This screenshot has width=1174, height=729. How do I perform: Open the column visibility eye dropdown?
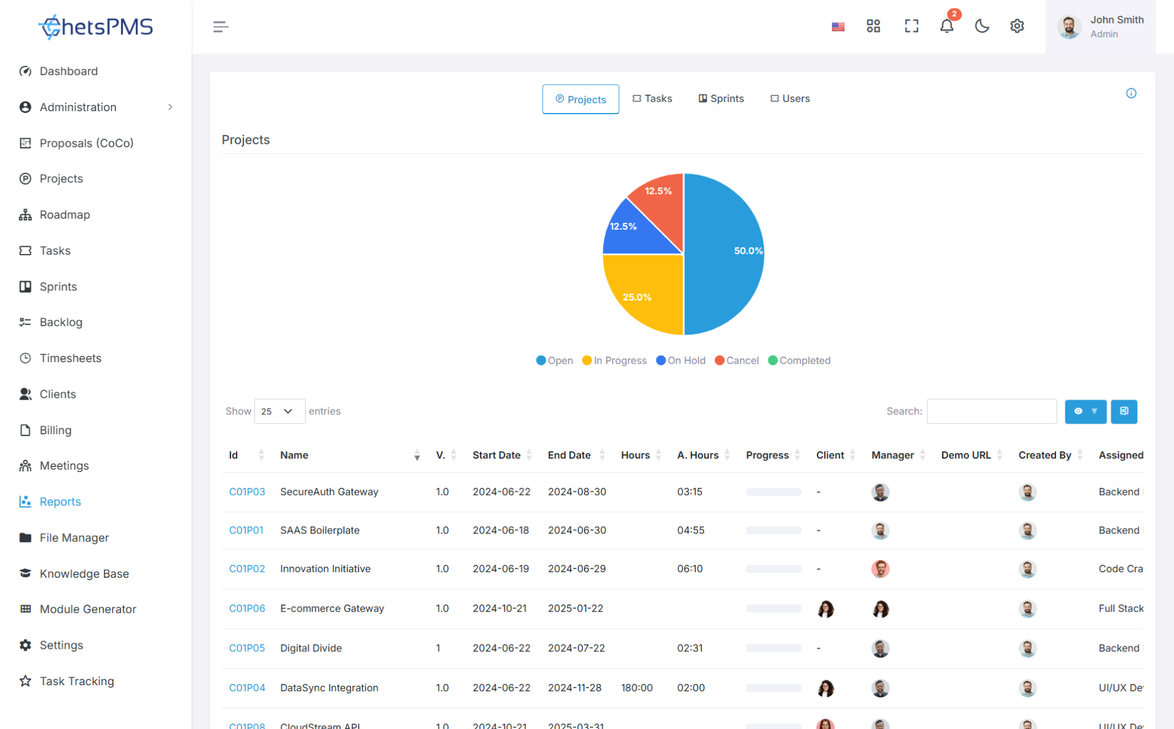tap(1085, 411)
